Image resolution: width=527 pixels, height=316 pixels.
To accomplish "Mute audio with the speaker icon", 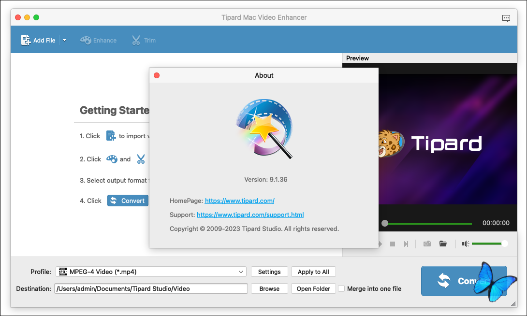I will (466, 244).
